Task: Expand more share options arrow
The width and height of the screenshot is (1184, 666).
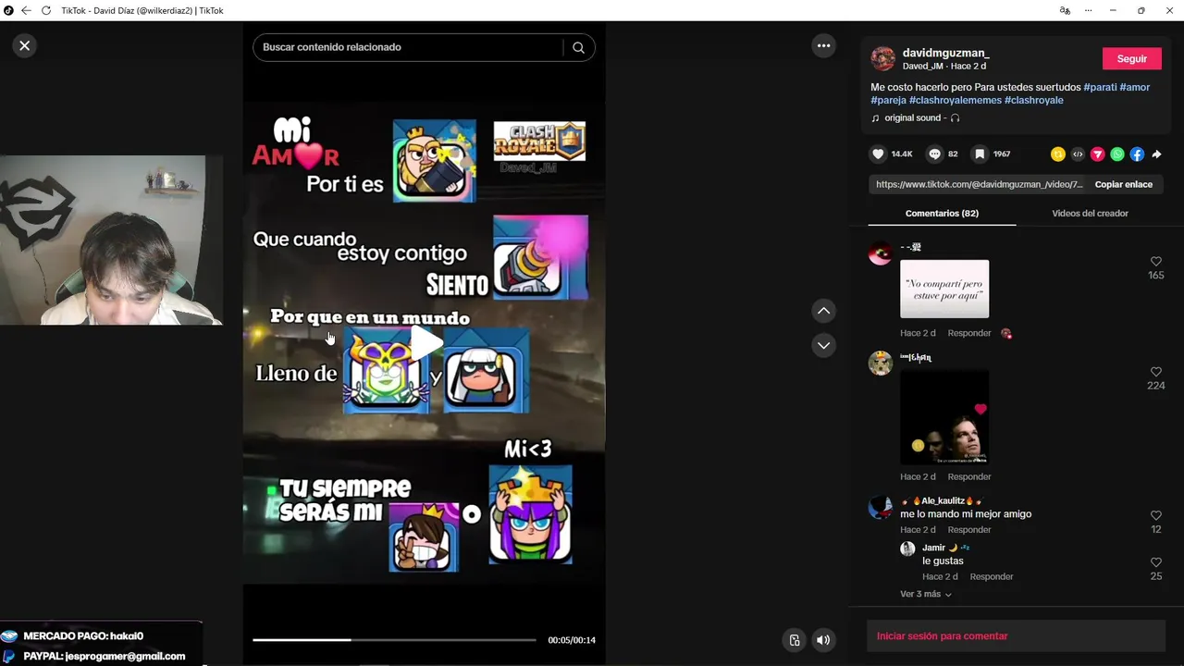Action: point(1156,154)
